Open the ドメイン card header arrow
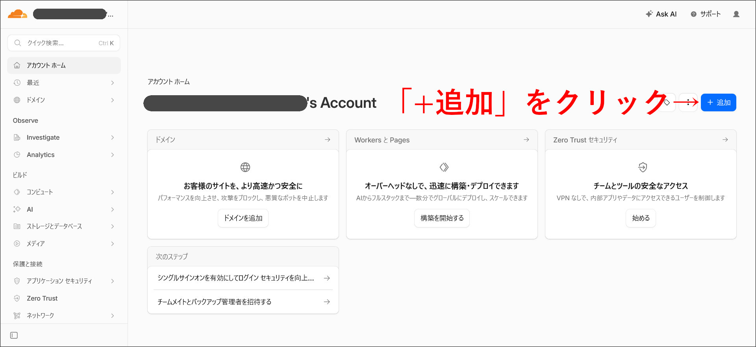This screenshot has height=347, width=756. (x=327, y=140)
